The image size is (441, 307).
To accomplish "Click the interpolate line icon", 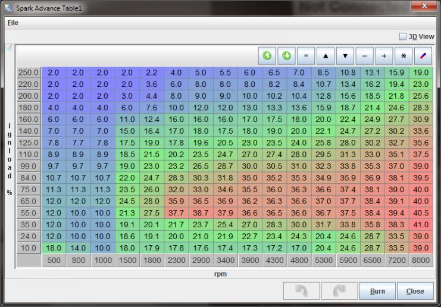I will [x=423, y=56].
